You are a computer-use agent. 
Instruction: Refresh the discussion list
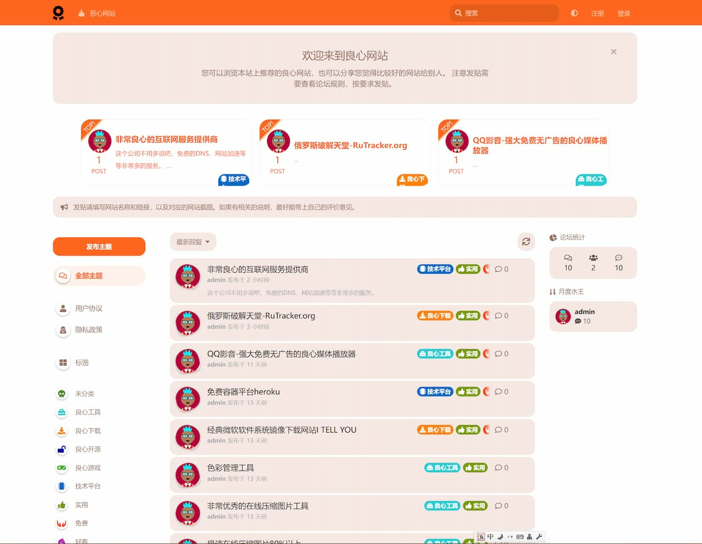tap(526, 242)
